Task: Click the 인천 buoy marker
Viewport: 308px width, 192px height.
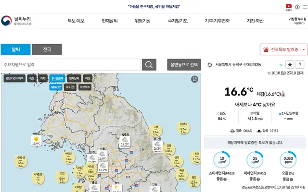Action: tap(62, 177)
